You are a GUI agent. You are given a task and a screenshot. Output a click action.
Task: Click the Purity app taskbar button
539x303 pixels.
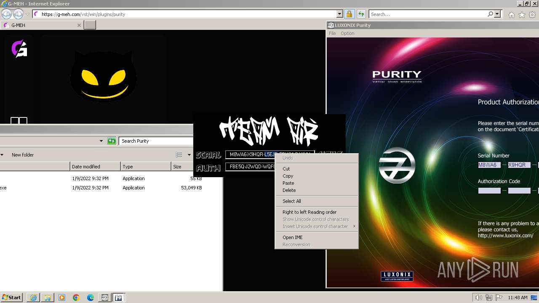coord(104,298)
